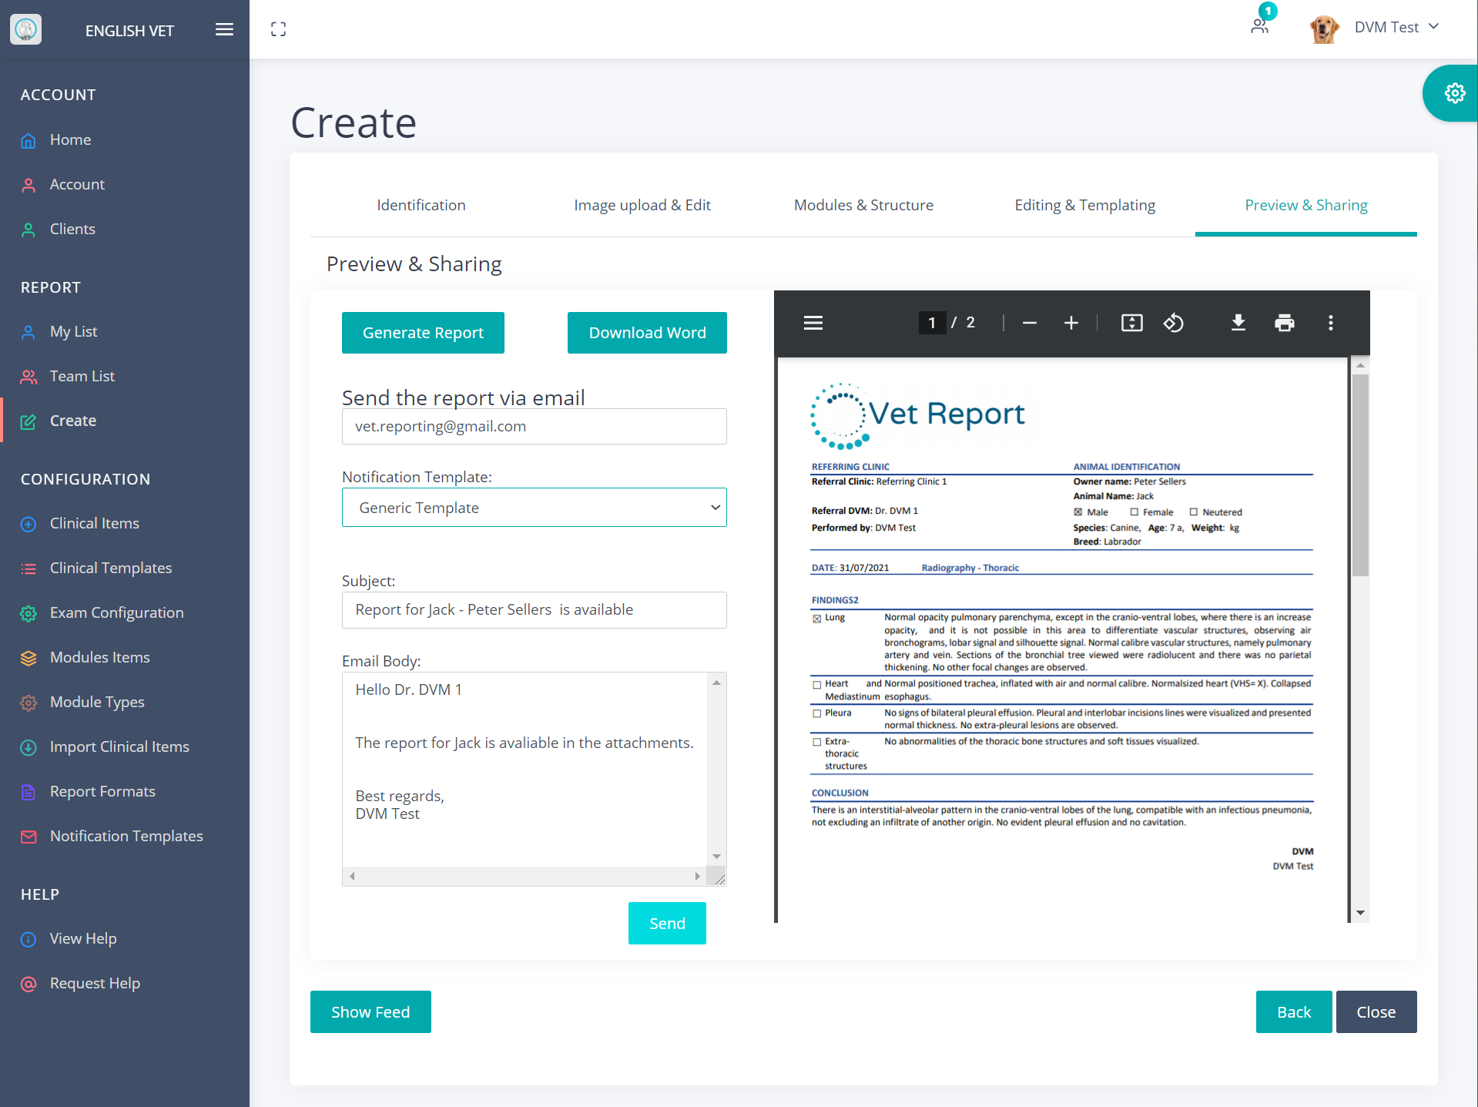Print the report from the preview toolbar
Image resolution: width=1478 pixels, height=1107 pixels.
(x=1285, y=323)
